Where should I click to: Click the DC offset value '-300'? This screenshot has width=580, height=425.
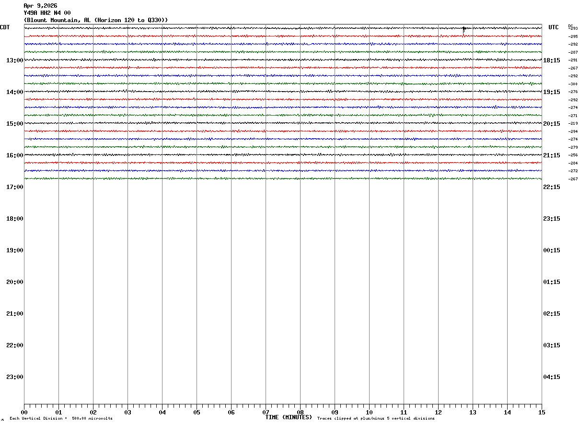coord(573,84)
